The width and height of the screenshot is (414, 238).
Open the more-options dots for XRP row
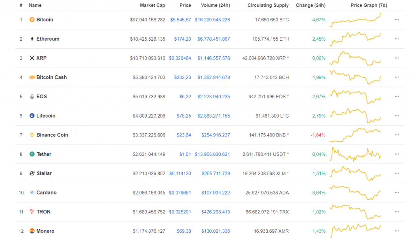tap(397, 58)
